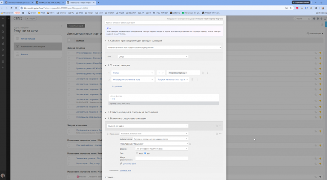Select the pdf file type radio
This screenshot has height=180, width=327.
pos(145,153)
